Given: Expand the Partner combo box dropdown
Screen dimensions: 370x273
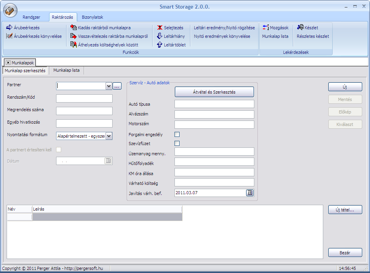Looking at the screenshot, I should tap(109, 86).
